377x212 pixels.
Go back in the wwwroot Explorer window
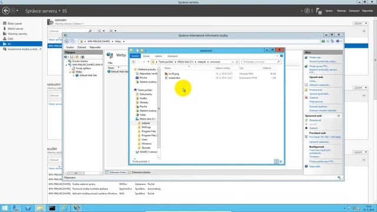(134, 62)
